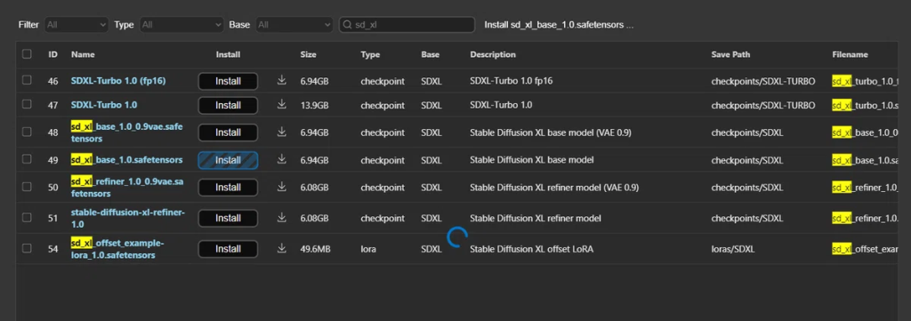Click download icon for ID 50 refiner row
The image size is (911, 321).
(x=282, y=187)
